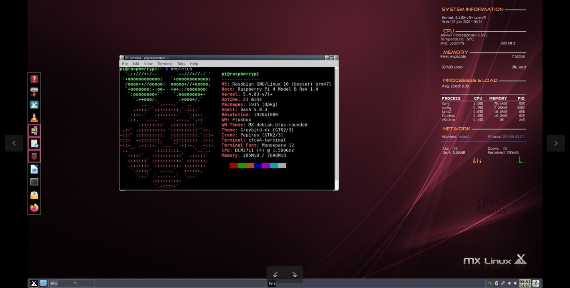The image size is (570, 288).
Task: Click the magenta color block in neofetch
Action: pos(266,166)
